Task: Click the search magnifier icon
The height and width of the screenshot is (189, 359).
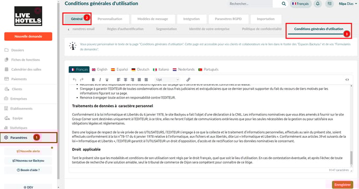Action: [284, 4]
